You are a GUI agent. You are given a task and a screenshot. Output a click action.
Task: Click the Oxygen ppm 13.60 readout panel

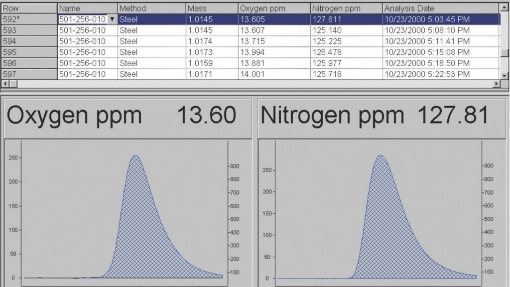coord(128,119)
